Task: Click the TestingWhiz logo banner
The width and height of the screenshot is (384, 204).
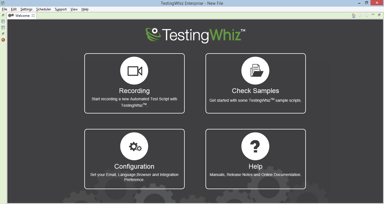Action: (195, 35)
